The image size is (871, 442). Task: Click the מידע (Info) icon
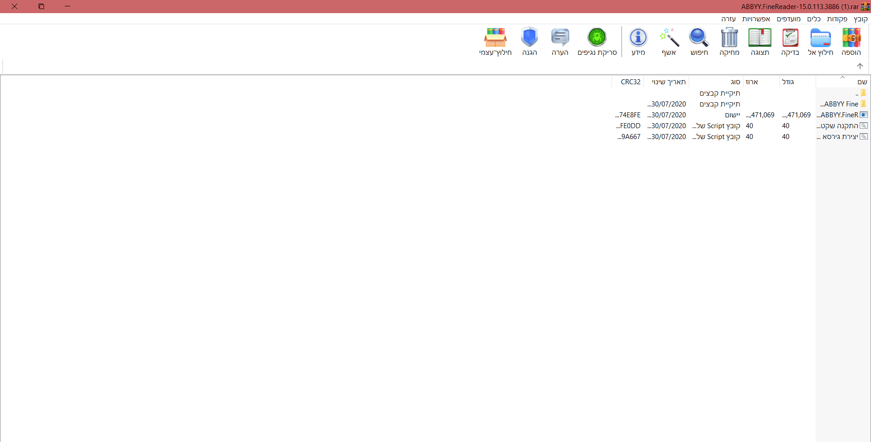pyautogui.click(x=638, y=42)
